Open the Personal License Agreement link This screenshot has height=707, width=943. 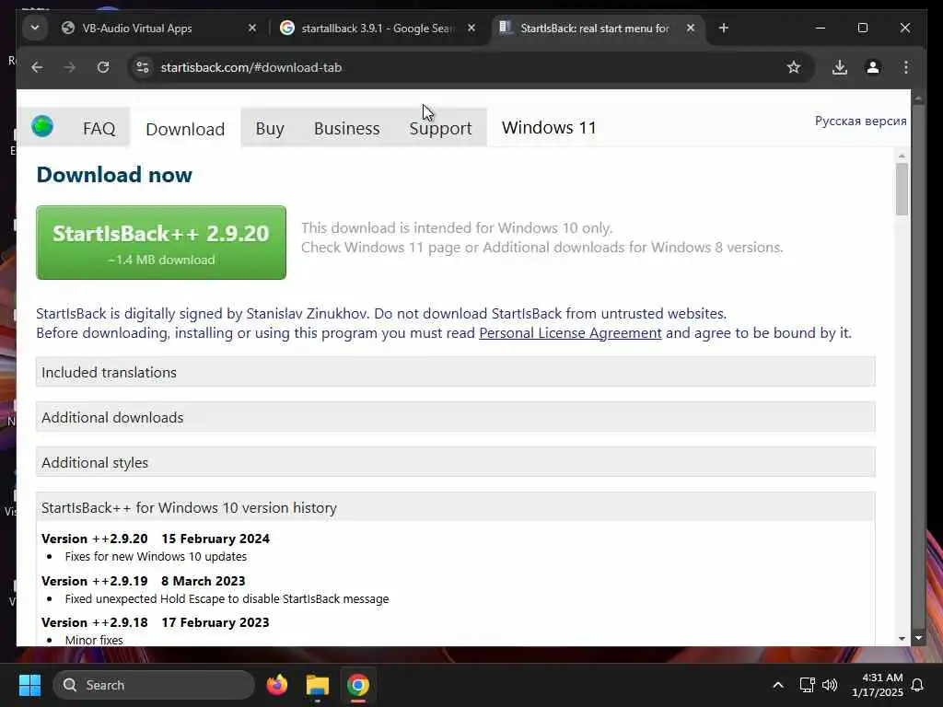[570, 333]
